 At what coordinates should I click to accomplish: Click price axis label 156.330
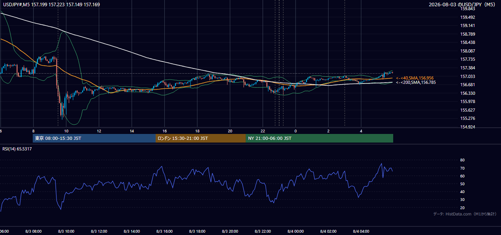coord(468,93)
